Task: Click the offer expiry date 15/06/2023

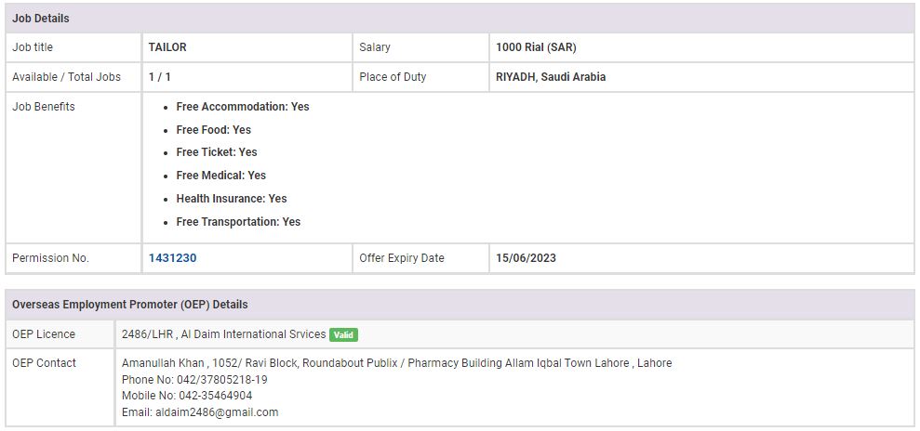Action: 526,258
